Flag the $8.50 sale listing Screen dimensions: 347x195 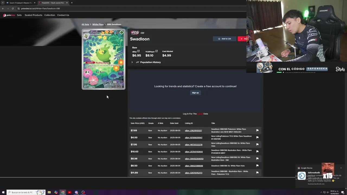coord(257,166)
